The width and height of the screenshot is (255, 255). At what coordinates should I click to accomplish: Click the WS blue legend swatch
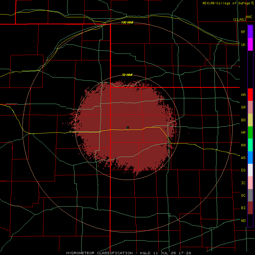[x=250, y=158]
